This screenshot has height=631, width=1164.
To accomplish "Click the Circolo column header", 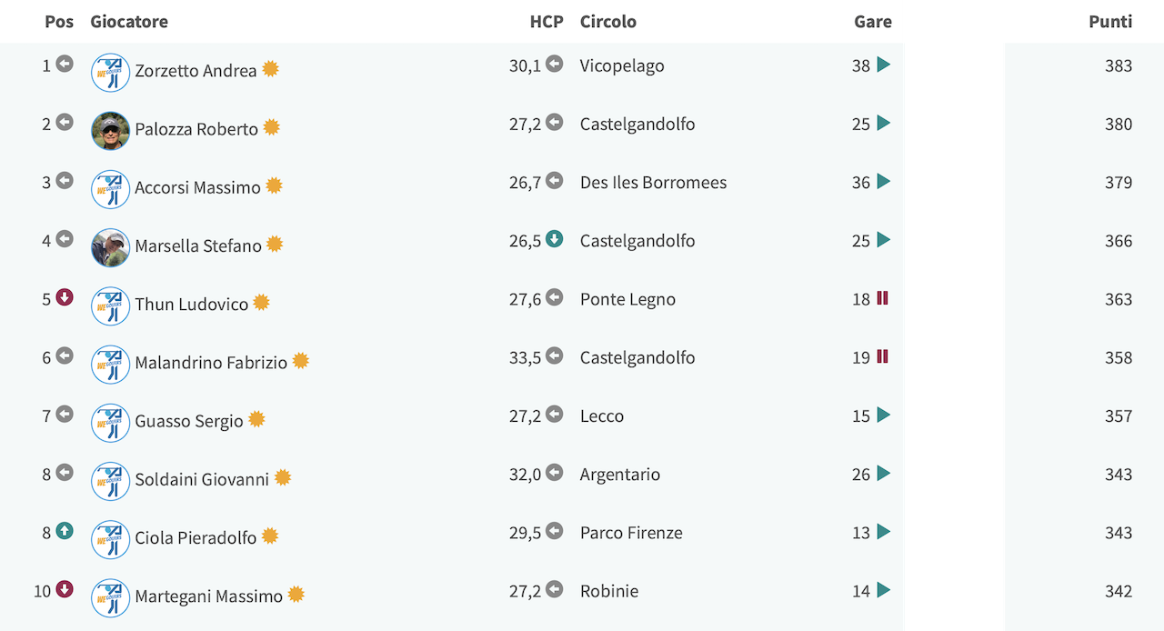I will 608,22.
